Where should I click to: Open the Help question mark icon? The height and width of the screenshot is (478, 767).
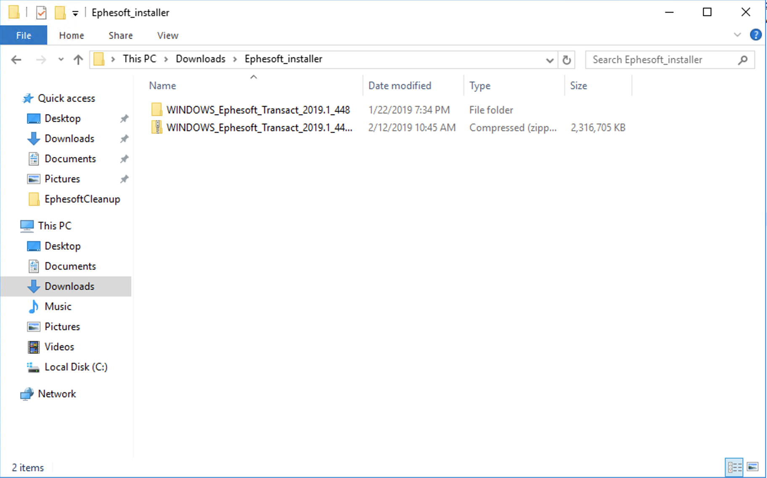pyautogui.click(x=756, y=34)
